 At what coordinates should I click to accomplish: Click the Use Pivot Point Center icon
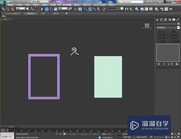click(x=70, y=9)
